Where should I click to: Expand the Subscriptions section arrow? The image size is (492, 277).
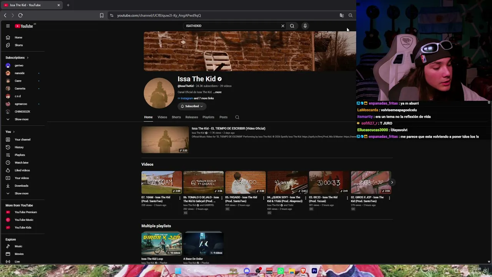(x=28, y=58)
